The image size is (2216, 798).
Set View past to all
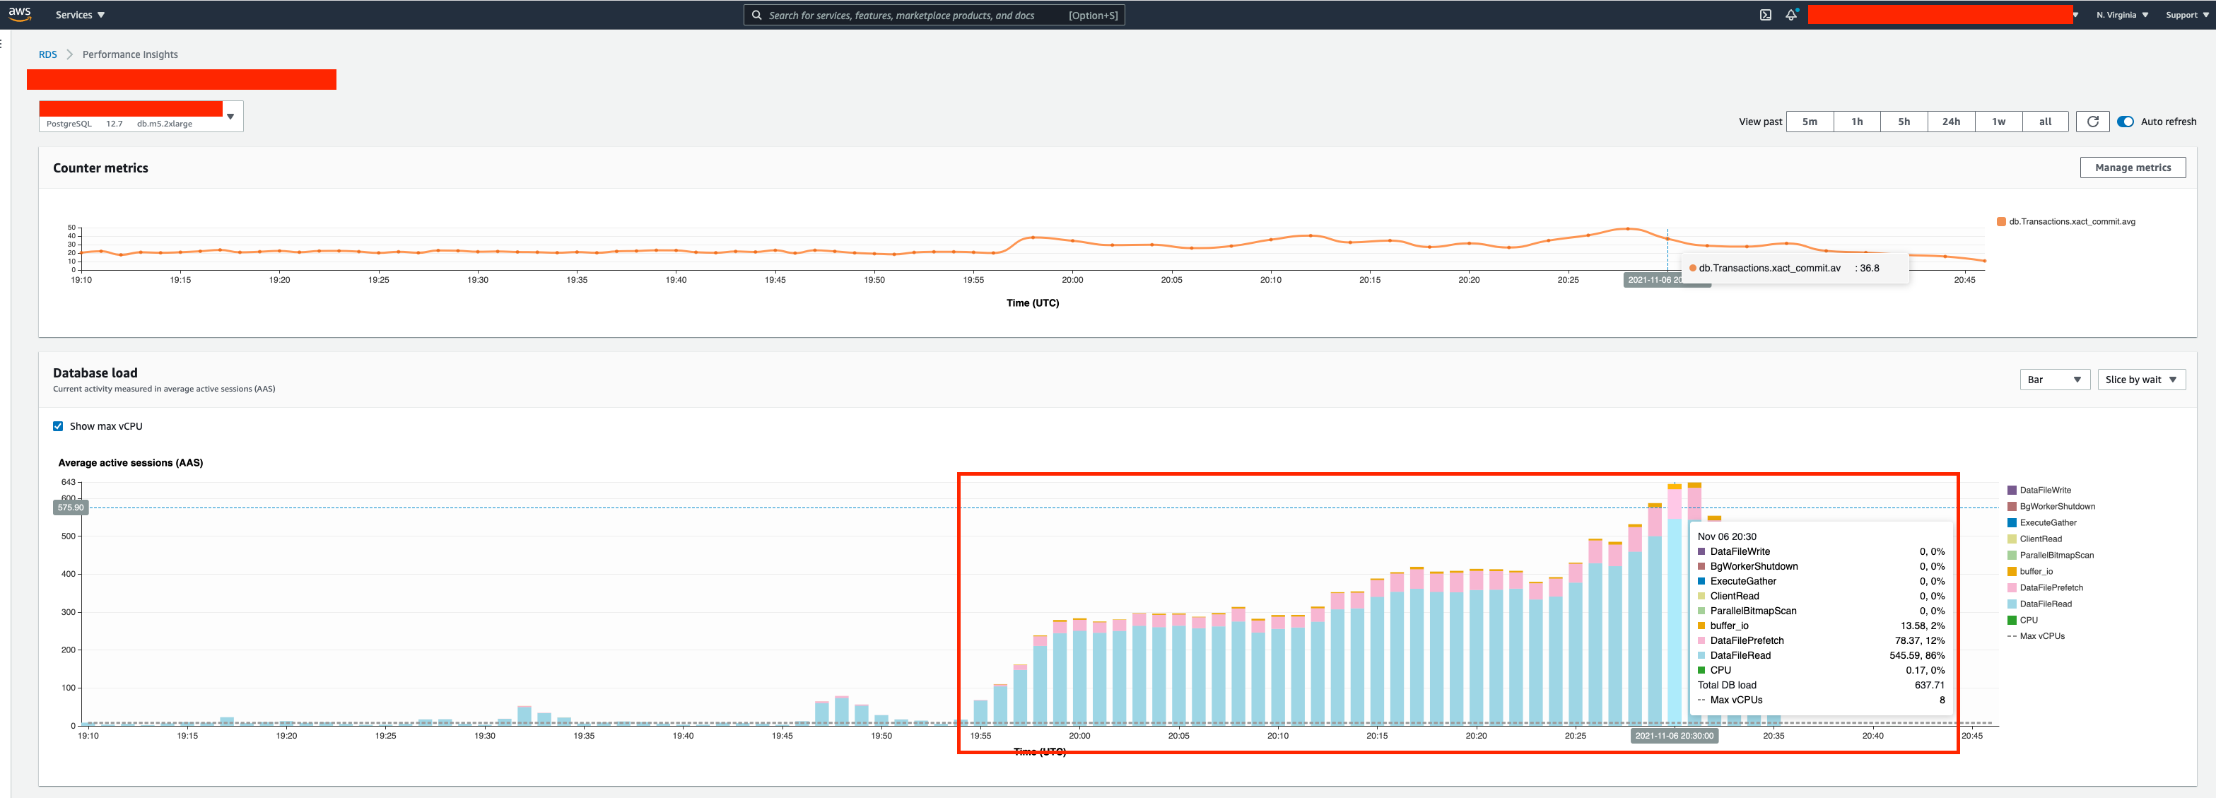(2045, 122)
